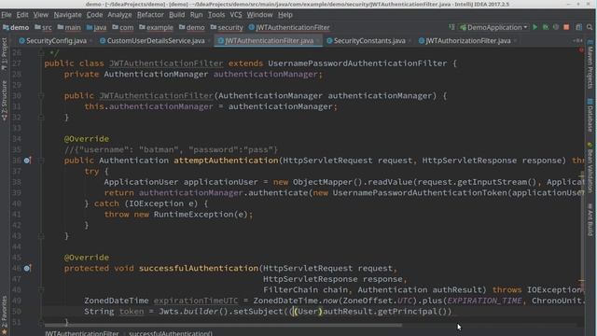The image size is (597, 336).
Task: Click the @Override annotation above attemptAuthentication
Action: click(87, 139)
